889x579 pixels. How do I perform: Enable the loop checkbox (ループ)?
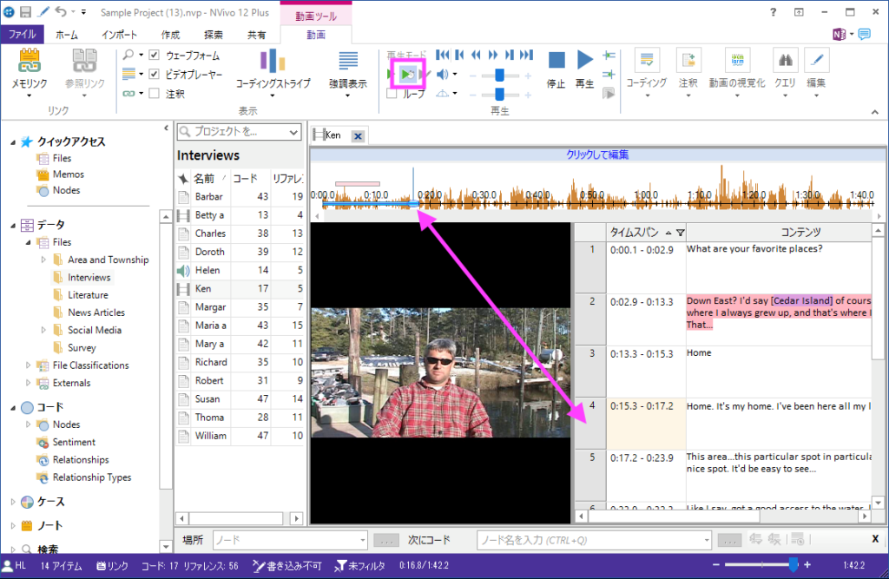pyautogui.click(x=392, y=94)
